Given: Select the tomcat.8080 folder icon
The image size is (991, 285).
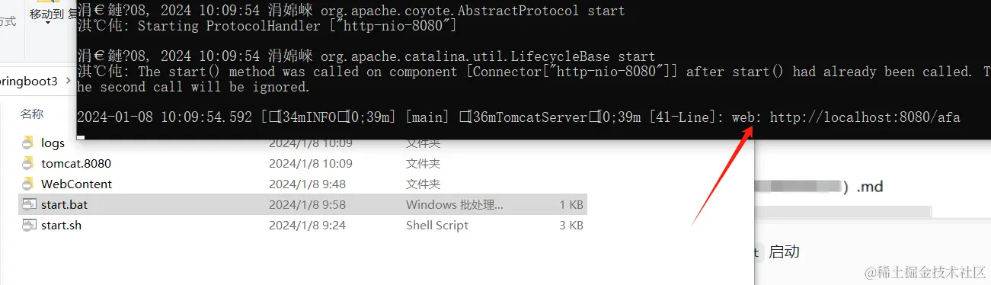Looking at the screenshot, I should click(29, 163).
